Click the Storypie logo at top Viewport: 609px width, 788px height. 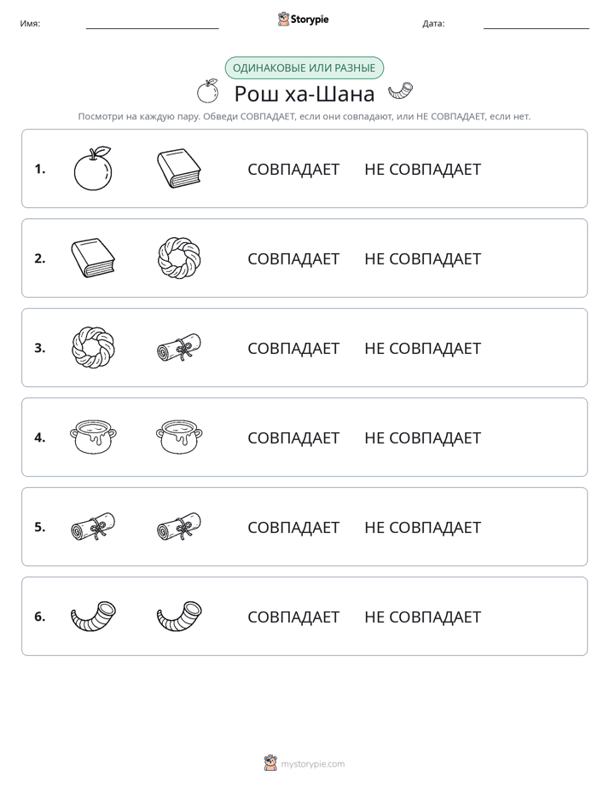303,19
